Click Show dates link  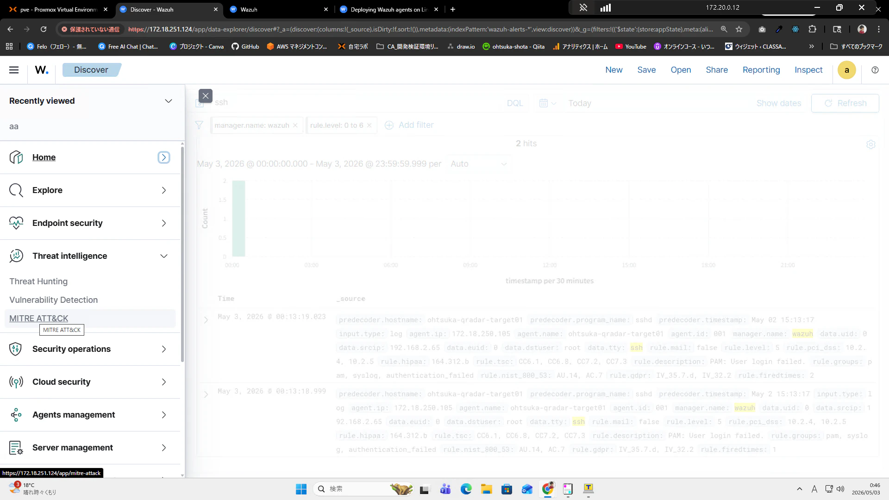779,103
